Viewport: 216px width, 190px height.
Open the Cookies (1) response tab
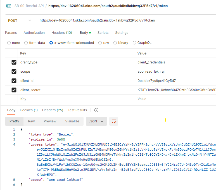[x=29, y=110]
